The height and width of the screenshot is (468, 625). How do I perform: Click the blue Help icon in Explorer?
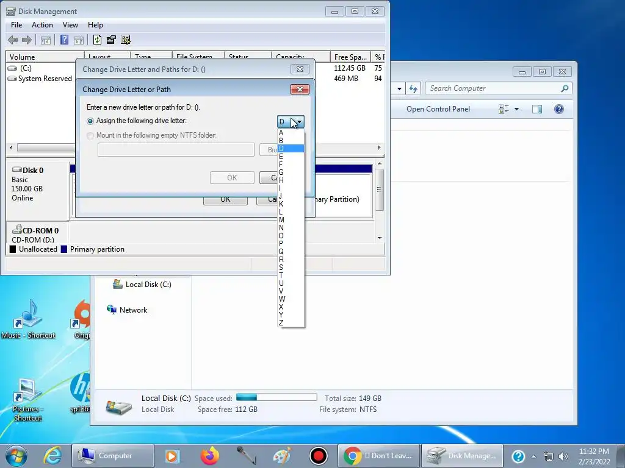559,109
